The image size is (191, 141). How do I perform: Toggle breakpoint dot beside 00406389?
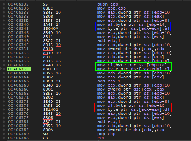coord(4,134)
